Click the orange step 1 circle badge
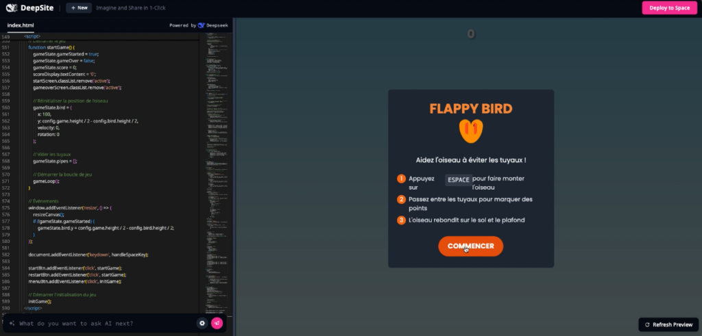The image size is (702, 336). [401, 179]
